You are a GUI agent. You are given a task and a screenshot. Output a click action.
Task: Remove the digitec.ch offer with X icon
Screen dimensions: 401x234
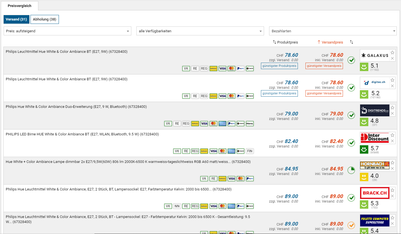[392, 86]
